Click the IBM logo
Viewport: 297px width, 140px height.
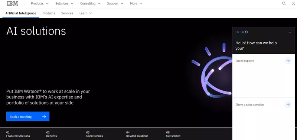[12, 3]
